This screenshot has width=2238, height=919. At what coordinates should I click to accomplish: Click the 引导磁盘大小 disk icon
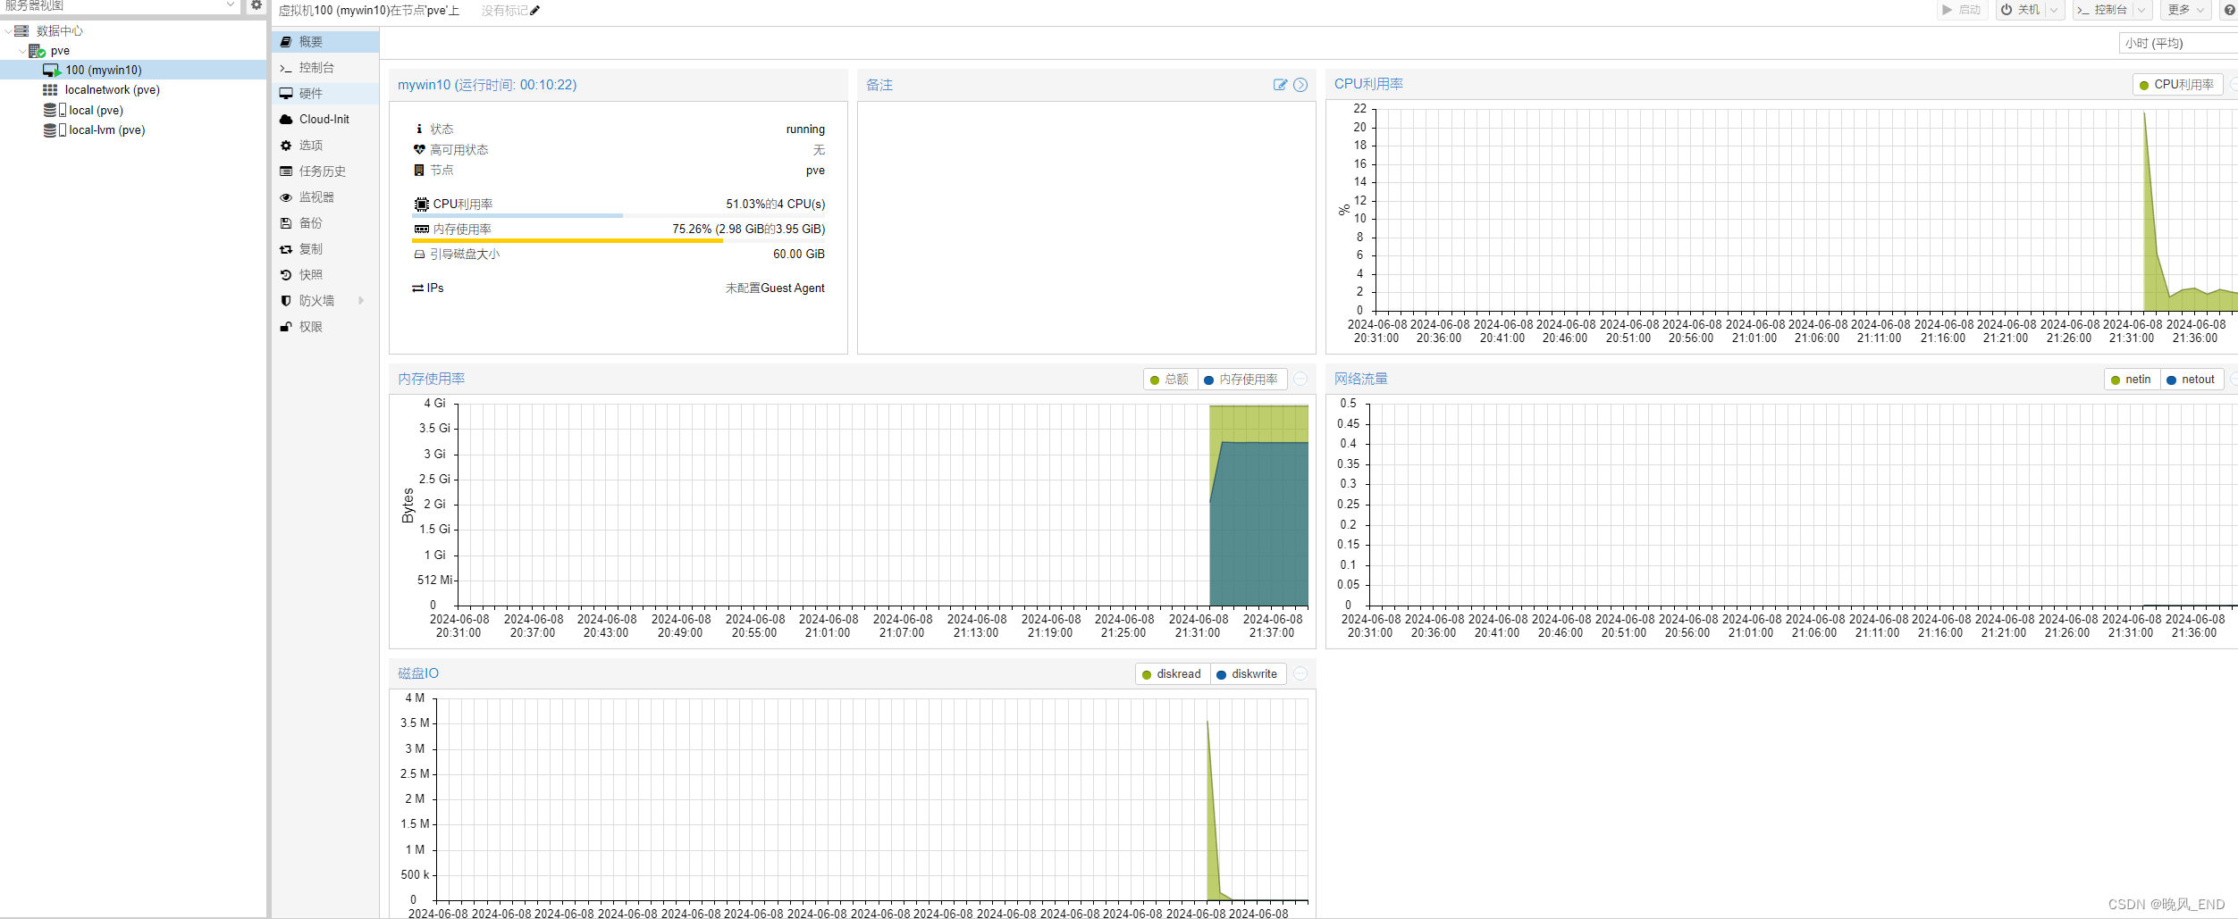[419, 255]
